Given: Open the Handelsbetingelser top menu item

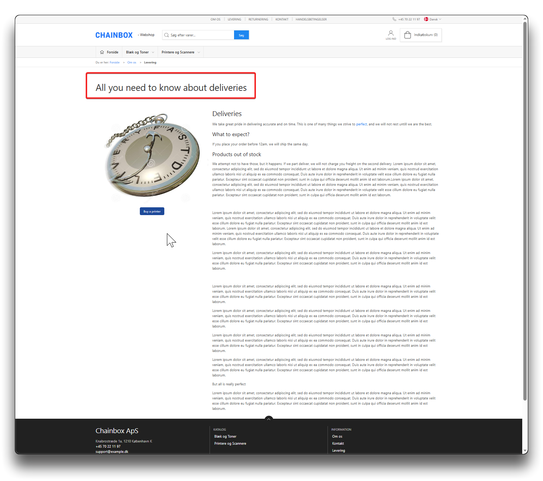Looking at the screenshot, I should 311,19.
